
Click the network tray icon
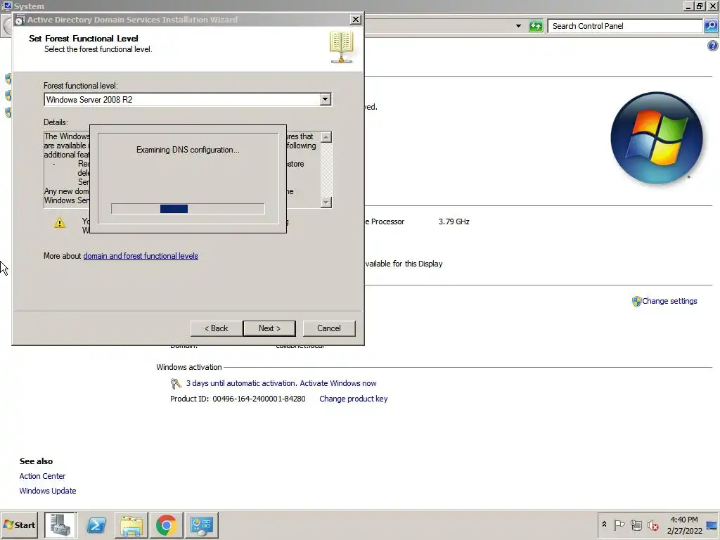[x=636, y=525]
